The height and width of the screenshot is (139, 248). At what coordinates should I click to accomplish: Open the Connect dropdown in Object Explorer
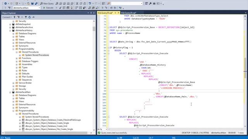[x=7, y=17]
